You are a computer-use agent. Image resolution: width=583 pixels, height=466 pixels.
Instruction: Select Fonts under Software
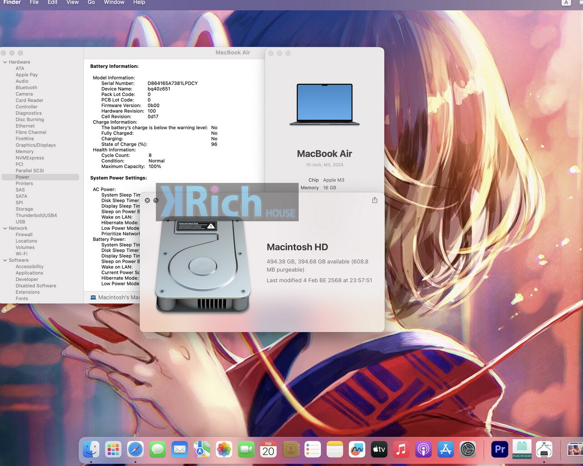[22, 299]
